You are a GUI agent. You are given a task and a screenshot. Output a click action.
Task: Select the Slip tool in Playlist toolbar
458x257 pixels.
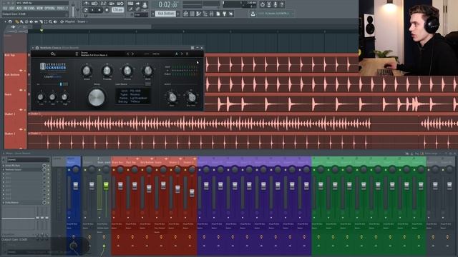pos(36,22)
